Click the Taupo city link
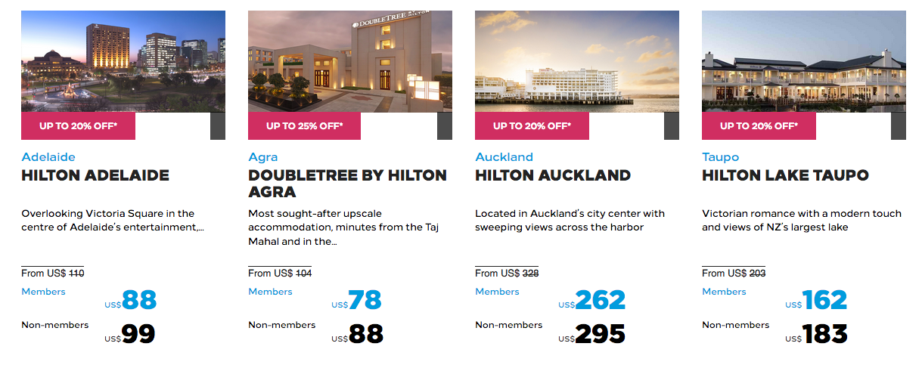The width and height of the screenshot is (922, 365). 720,157
